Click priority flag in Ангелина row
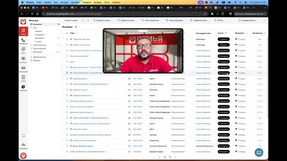This screenshot has width=287, height=161. (x=236, y=90)
